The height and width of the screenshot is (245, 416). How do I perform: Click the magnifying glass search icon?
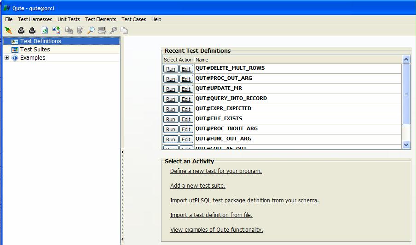point(91,30)
